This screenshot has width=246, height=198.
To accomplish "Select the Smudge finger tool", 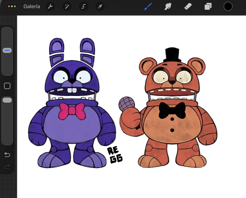I will click(x=168, y=7).
